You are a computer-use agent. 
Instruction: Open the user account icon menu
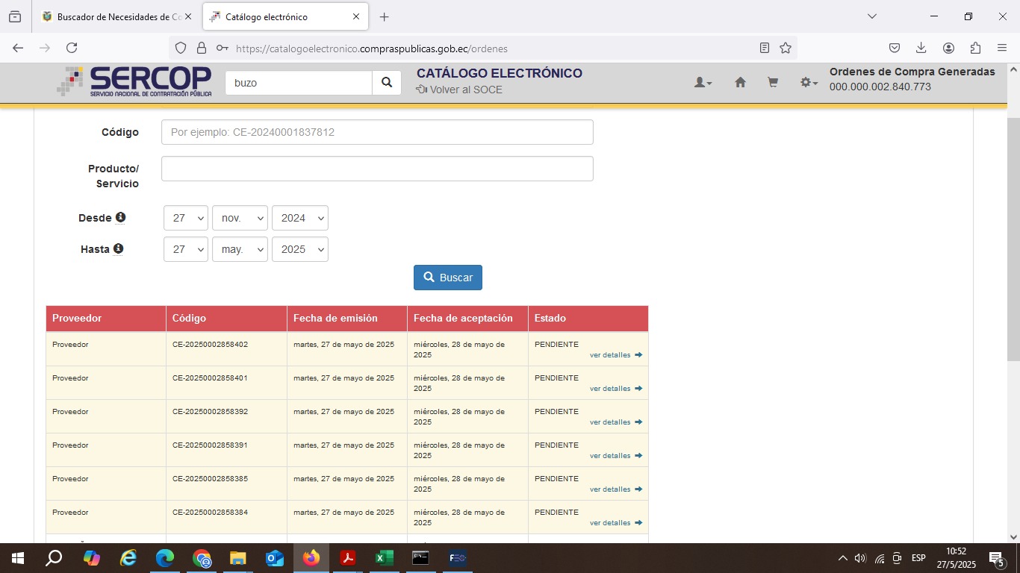(703, 83)
